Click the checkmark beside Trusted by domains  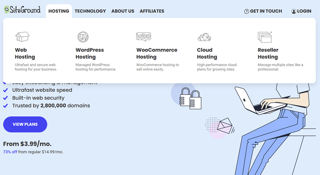[x=5, y=105]
